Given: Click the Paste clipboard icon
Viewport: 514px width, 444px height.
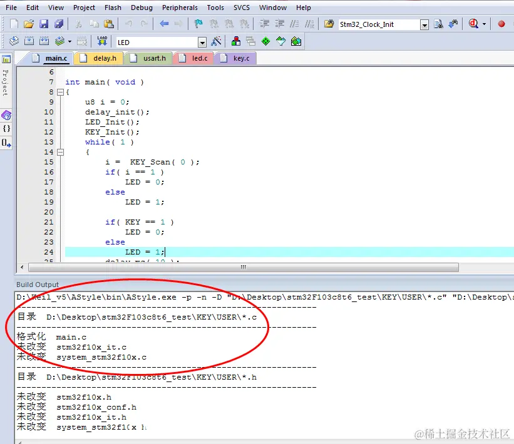Looking at the screenshot, I should (108, 24).
